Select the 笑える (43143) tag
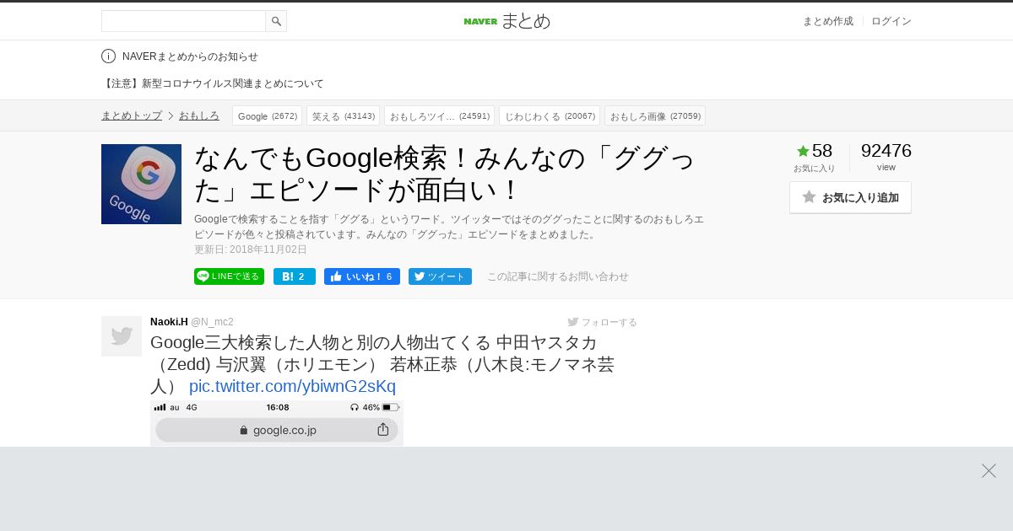The height and width of the screenshot is (531, 1013). [343, 115]
